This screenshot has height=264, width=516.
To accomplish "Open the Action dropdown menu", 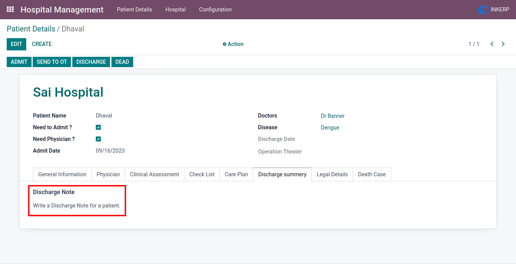I will (233, 44).
